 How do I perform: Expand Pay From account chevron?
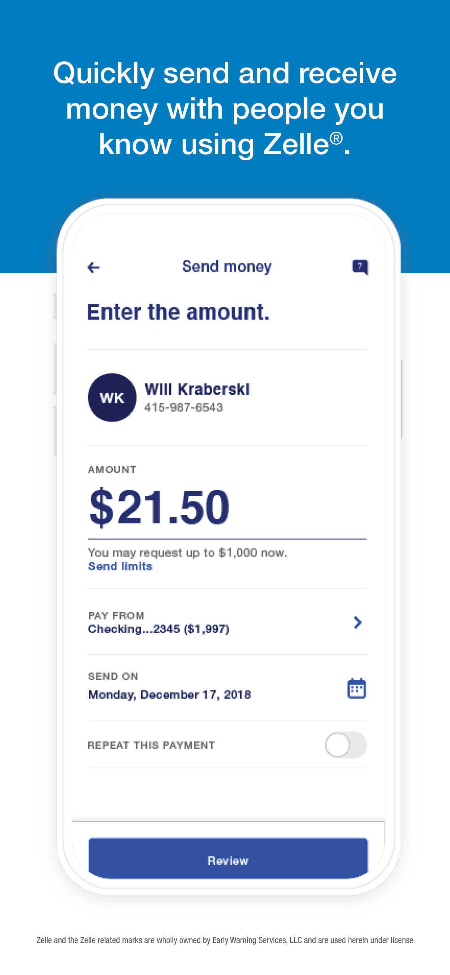[x=357, y=622]
